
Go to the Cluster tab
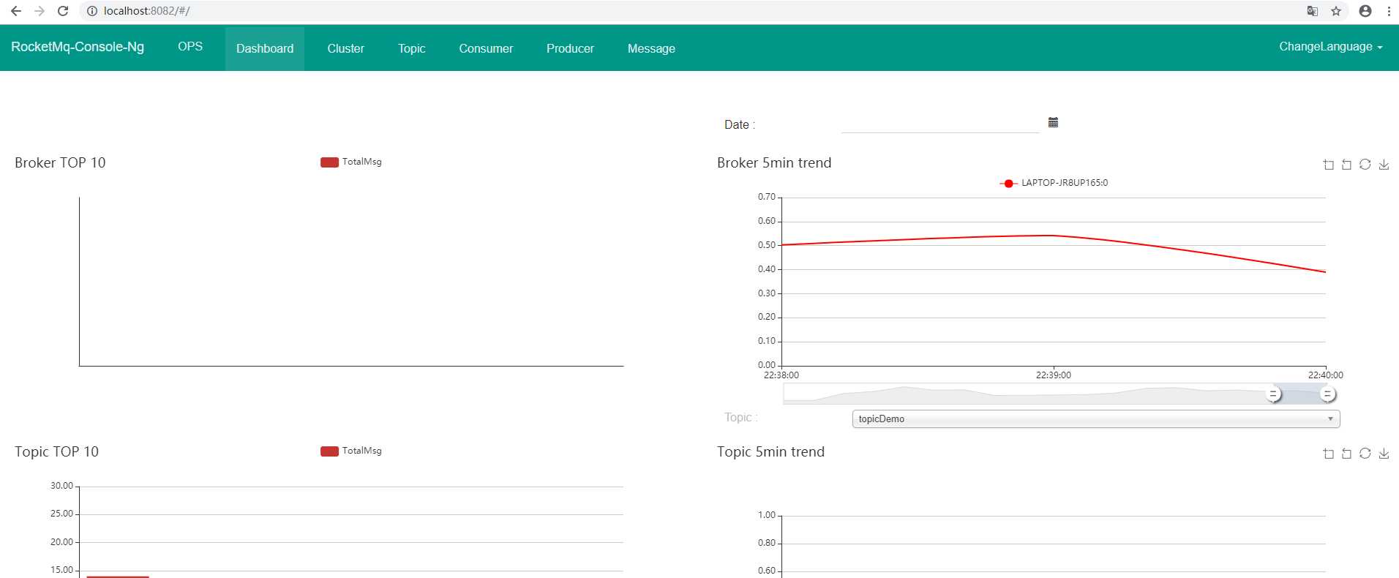point(345,48)
